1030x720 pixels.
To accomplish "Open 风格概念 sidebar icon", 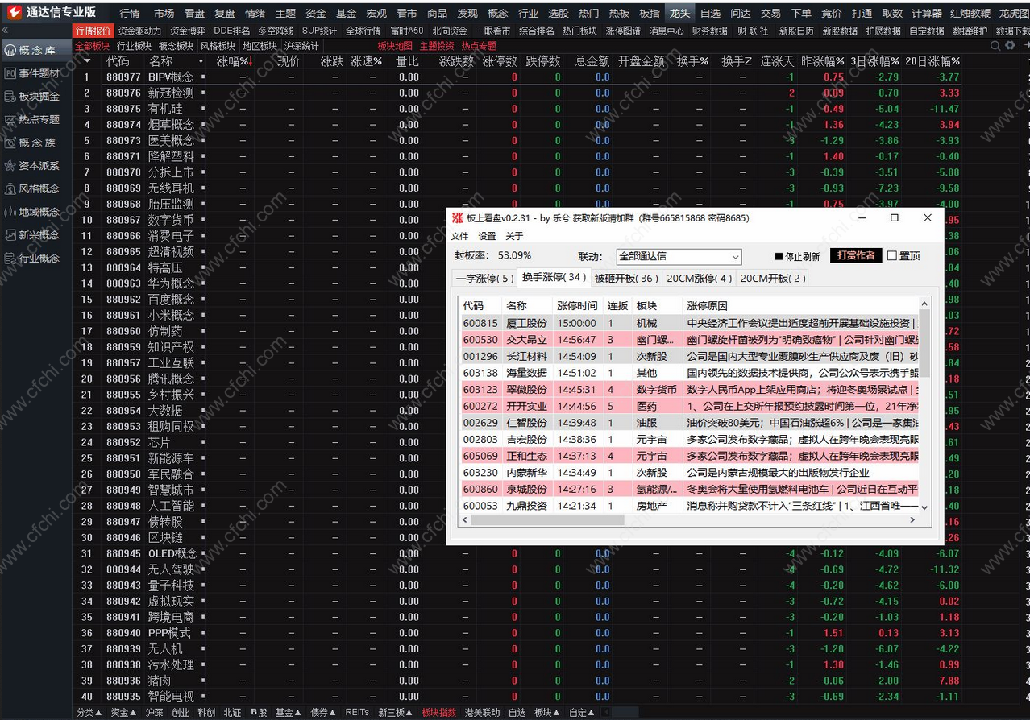I will pos(10,189).
